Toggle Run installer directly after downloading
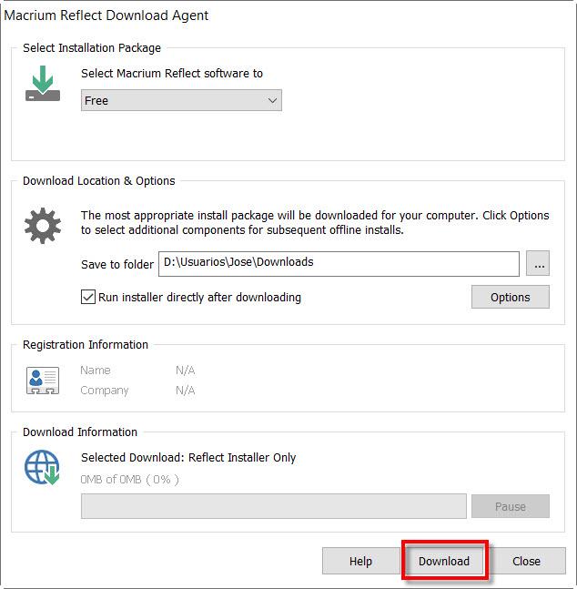This screenshot has width=577, height=589. (88, 297)
